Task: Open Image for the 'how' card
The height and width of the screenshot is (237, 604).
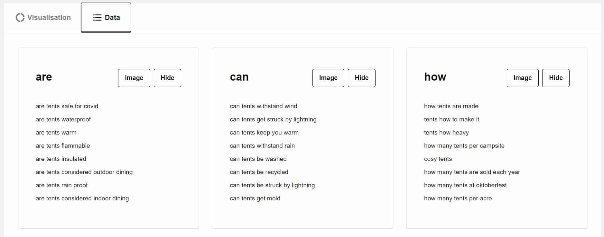Action: coord(523,78)
